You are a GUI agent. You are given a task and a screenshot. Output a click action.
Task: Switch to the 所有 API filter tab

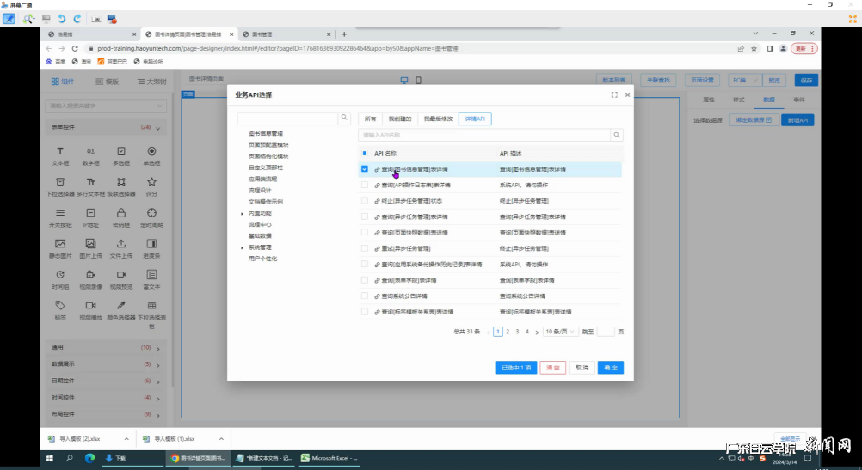pos(371,119)
